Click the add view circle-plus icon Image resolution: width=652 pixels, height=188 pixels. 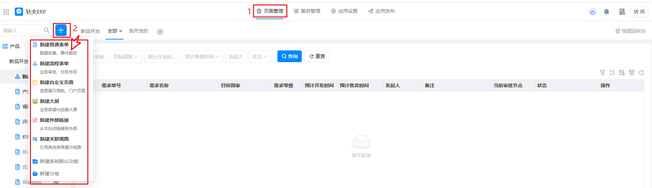pyautogui.click(x=160, y=32)
